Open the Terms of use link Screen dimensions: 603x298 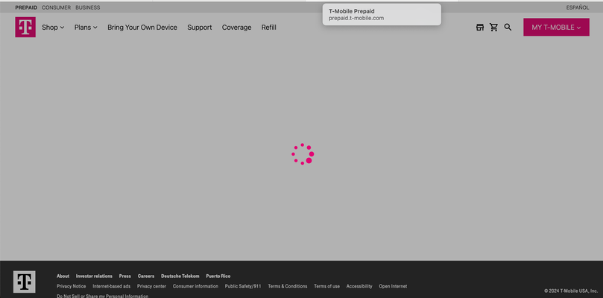[x=327, y=286]
